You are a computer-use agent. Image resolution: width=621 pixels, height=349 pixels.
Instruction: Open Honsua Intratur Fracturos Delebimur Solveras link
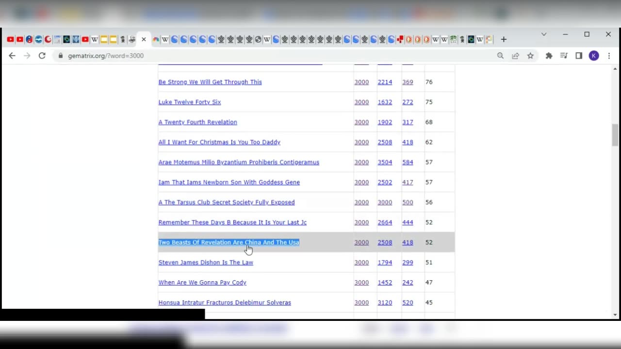tap(225, 302)
